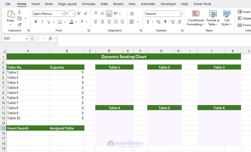251x152 pixels.
Task: Select the Guest Search header cell
Action: [28, 128]
